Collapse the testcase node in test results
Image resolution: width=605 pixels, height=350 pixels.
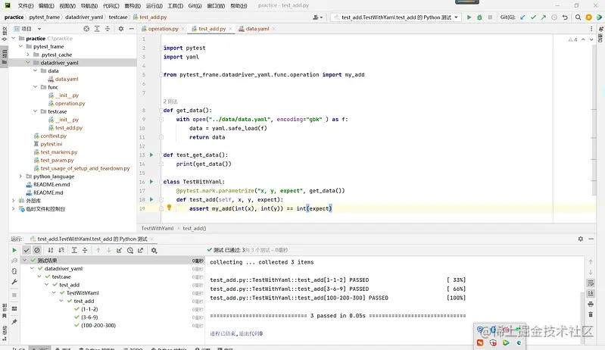tap(39, 277)
